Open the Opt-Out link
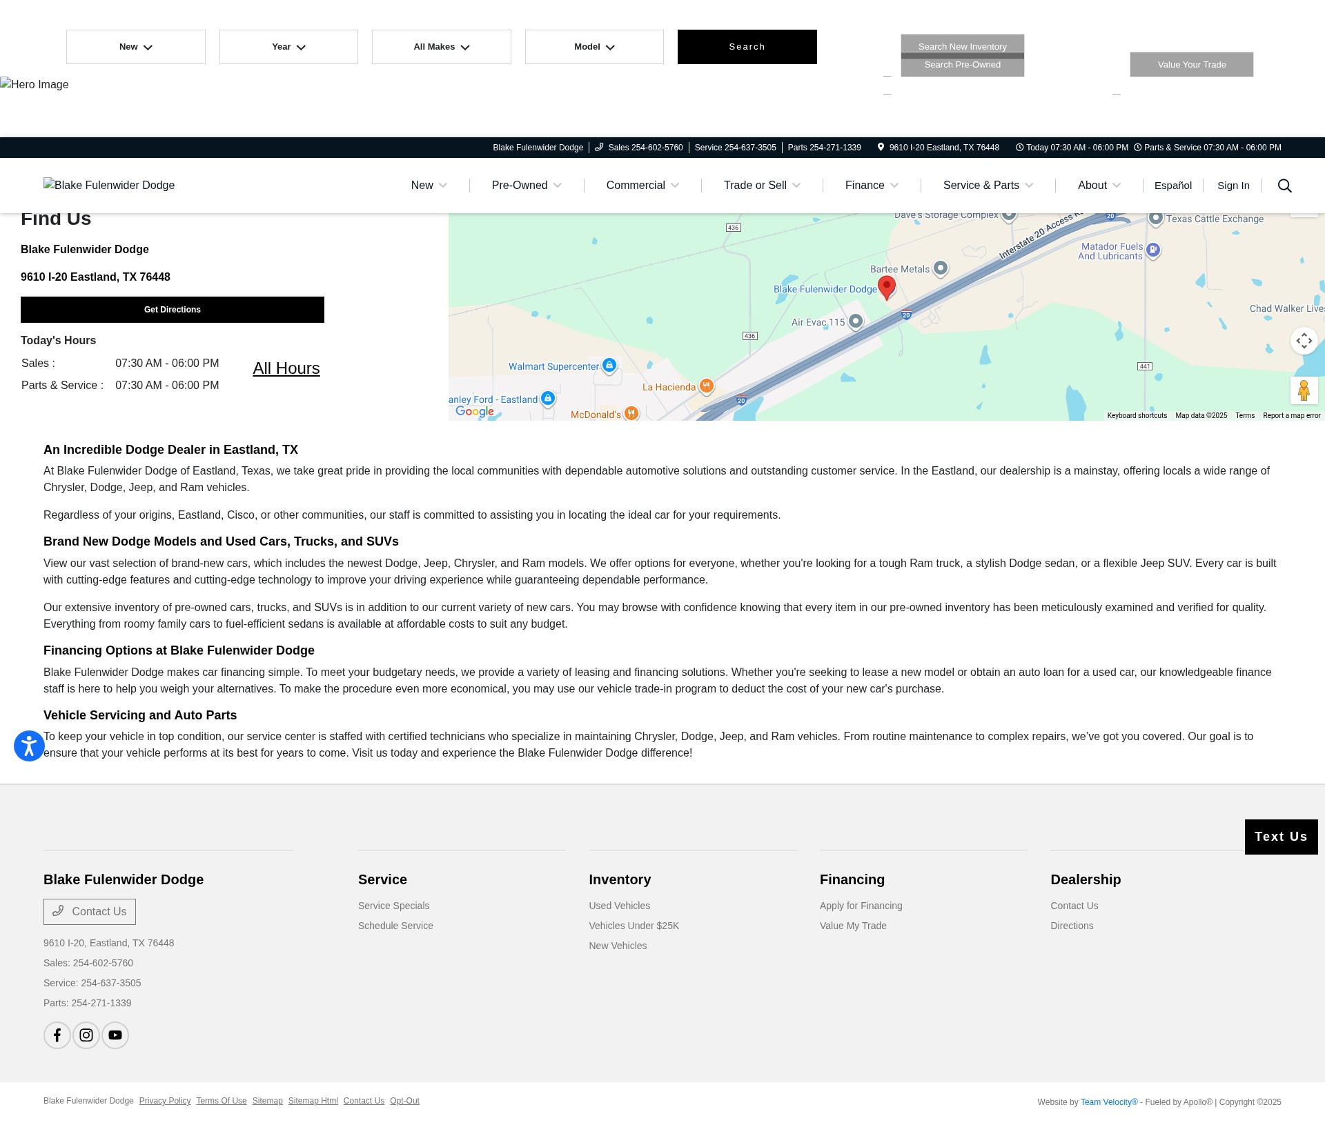Image resolution: width=1325 pixels, height=1136 pixels. pyautogui.click(x=404, y=1101)
